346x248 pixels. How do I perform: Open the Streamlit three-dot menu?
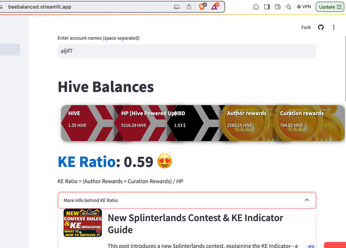334,28
